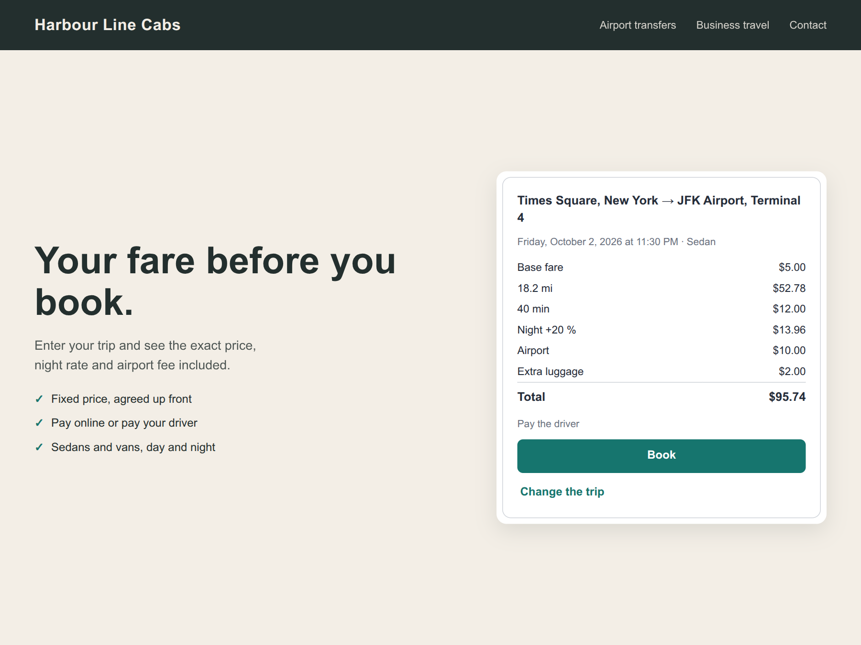Screen dimensions: 861x645
Task: Click the Change the trip link
Action: (562, 492)
